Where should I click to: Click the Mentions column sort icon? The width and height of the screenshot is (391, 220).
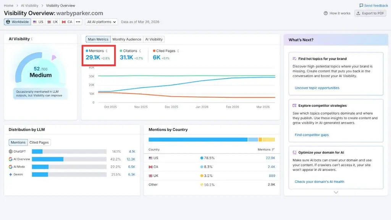pyautogui.click(x=273, y=149)
